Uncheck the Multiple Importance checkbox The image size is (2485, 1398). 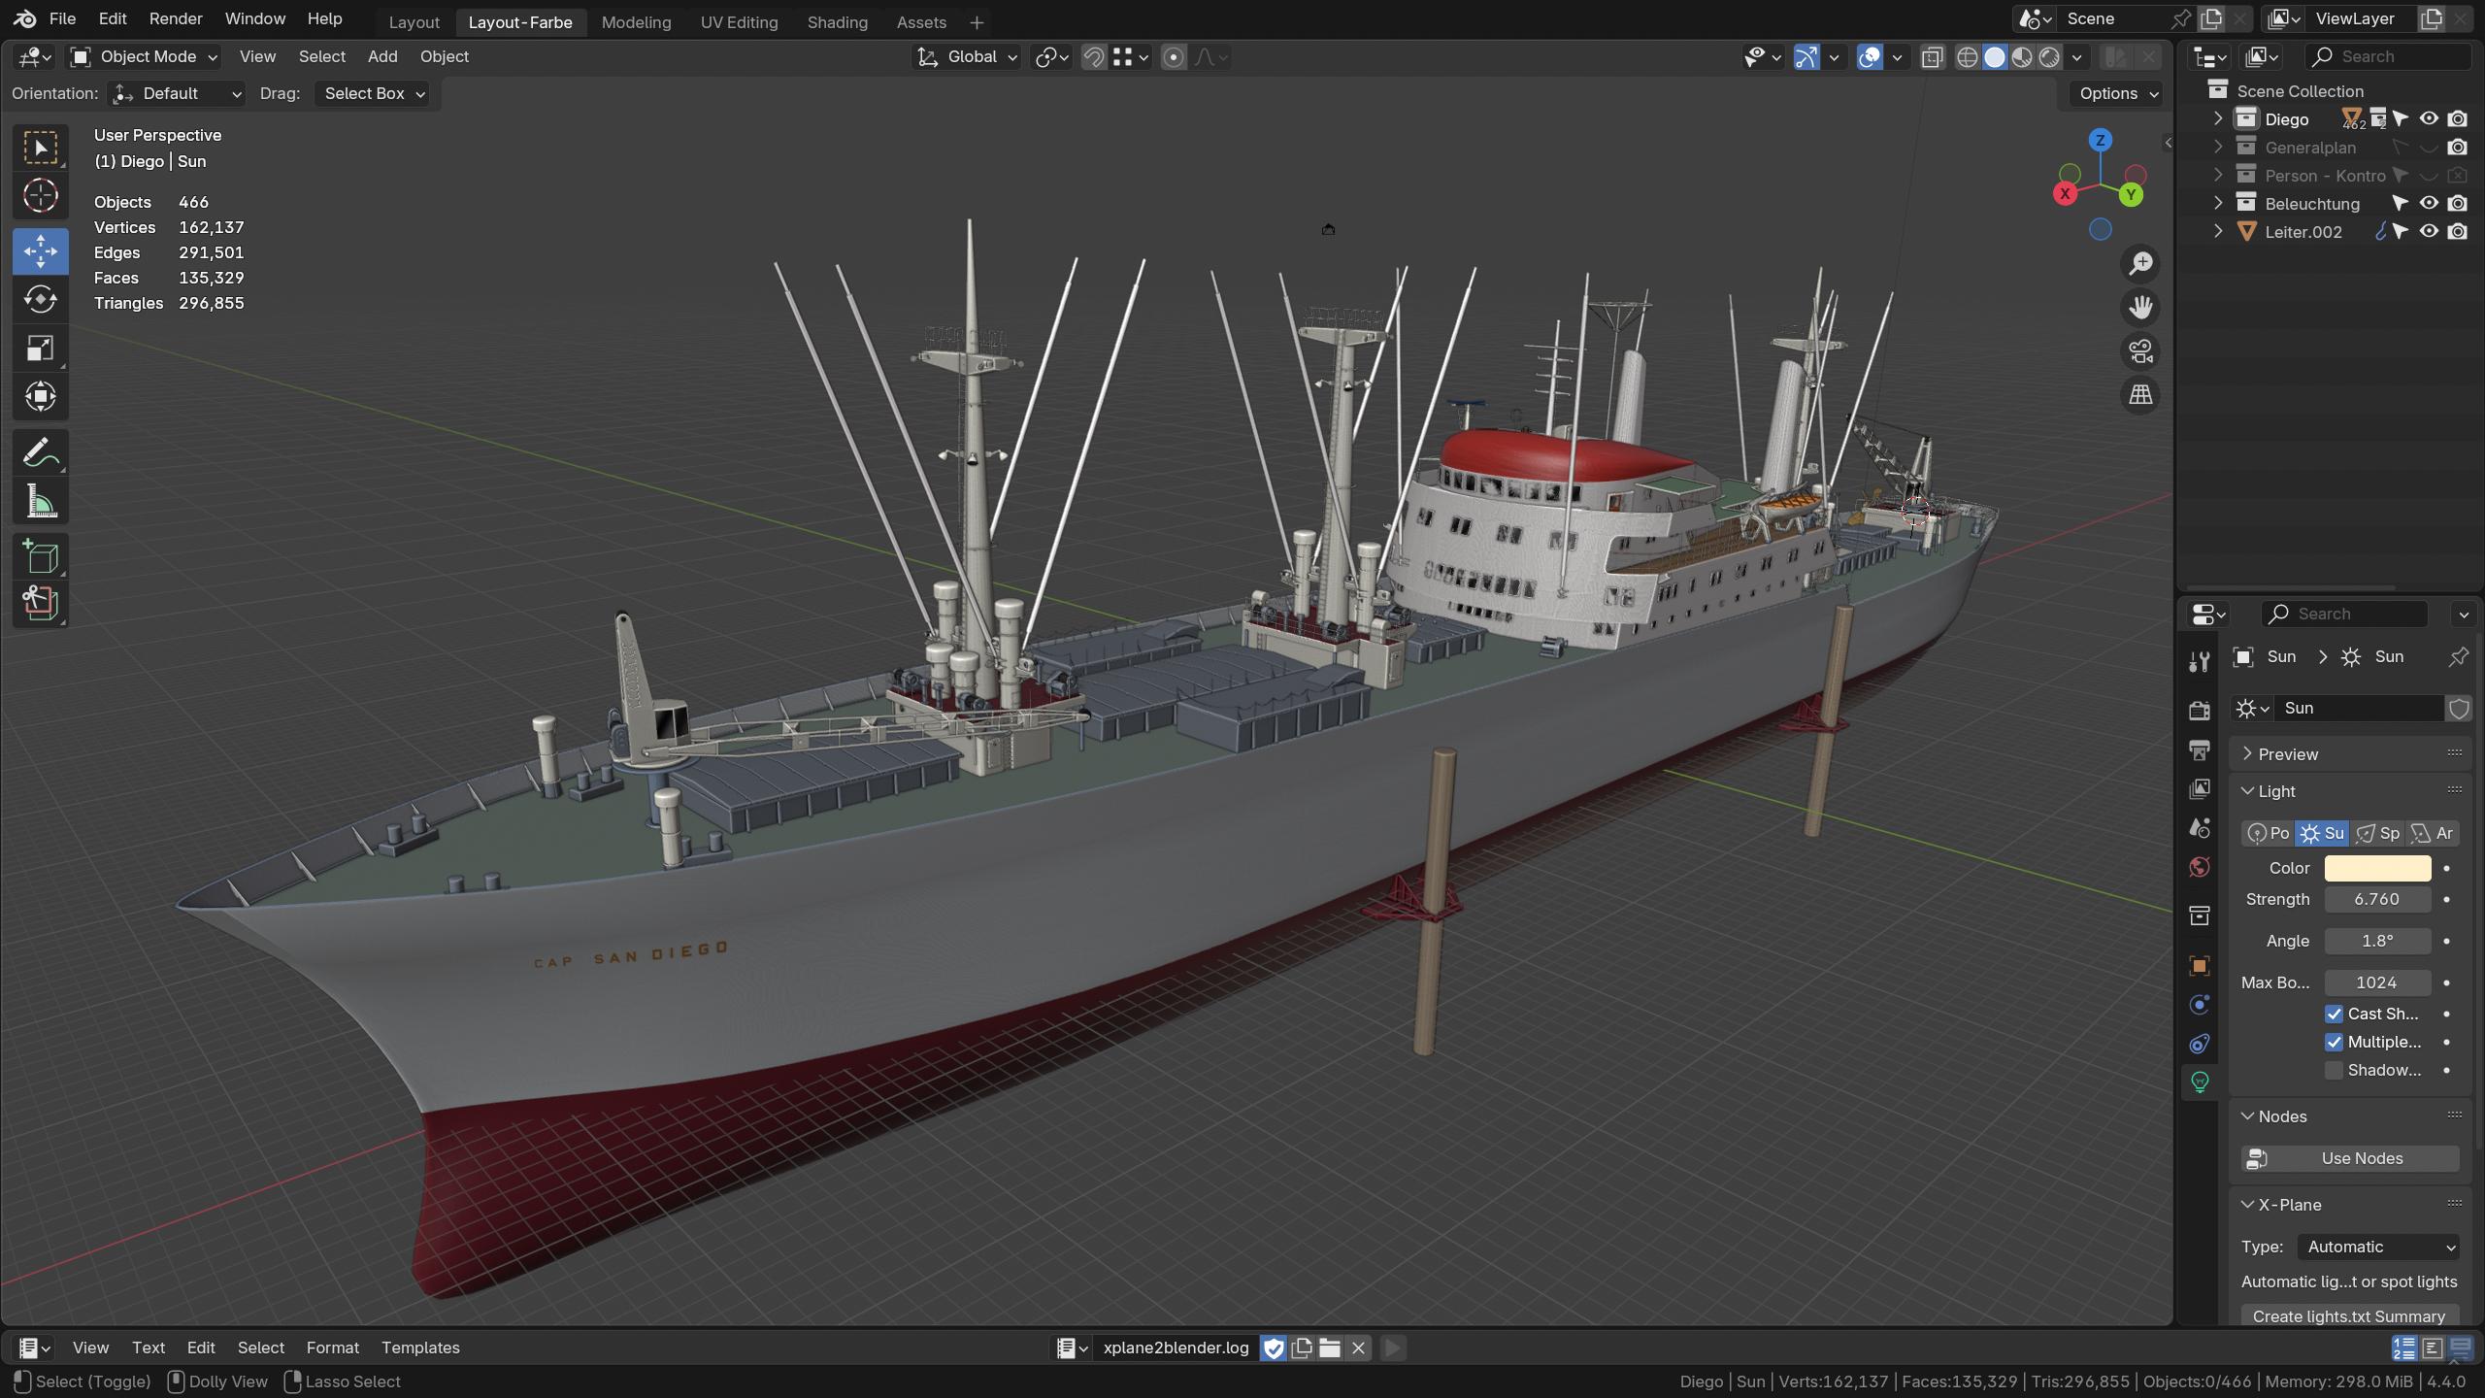[x=2334, y=1042]
